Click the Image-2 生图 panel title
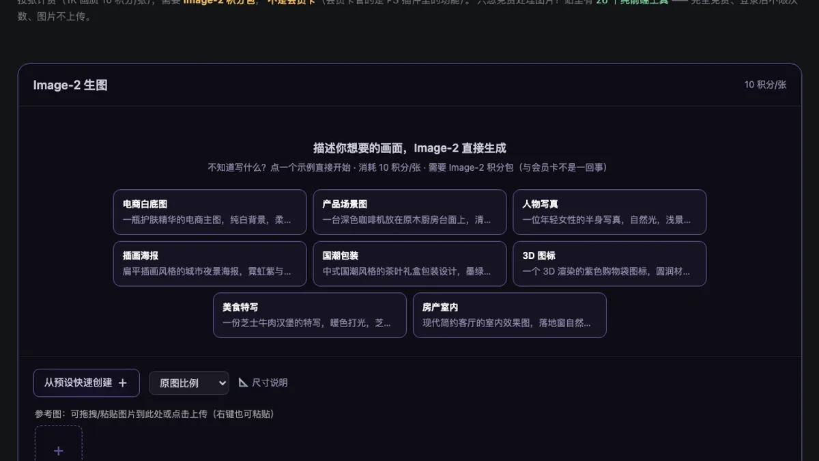The image size is (819, 461). 70,85
